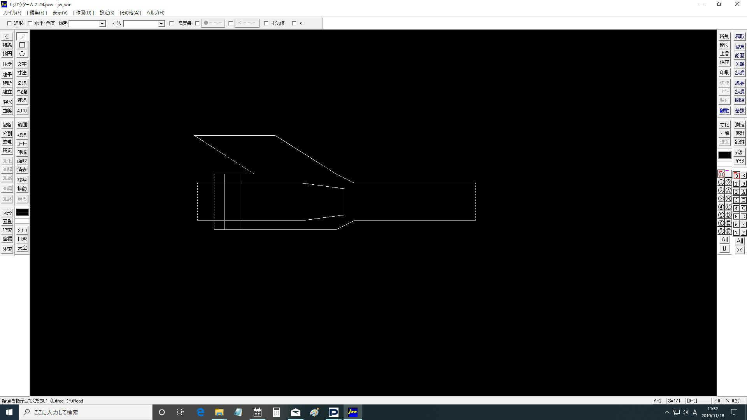747x420 pixels.
Task: Click the layer group X button
Action: 740,250
